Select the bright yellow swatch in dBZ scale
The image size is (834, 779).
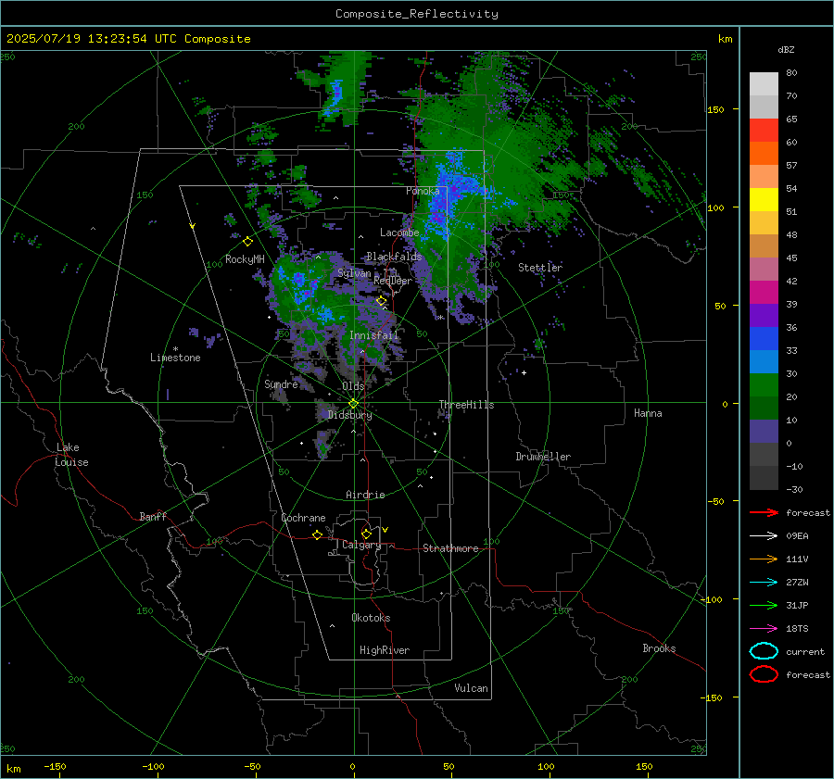pyautogui.click(x=764, y=199)
